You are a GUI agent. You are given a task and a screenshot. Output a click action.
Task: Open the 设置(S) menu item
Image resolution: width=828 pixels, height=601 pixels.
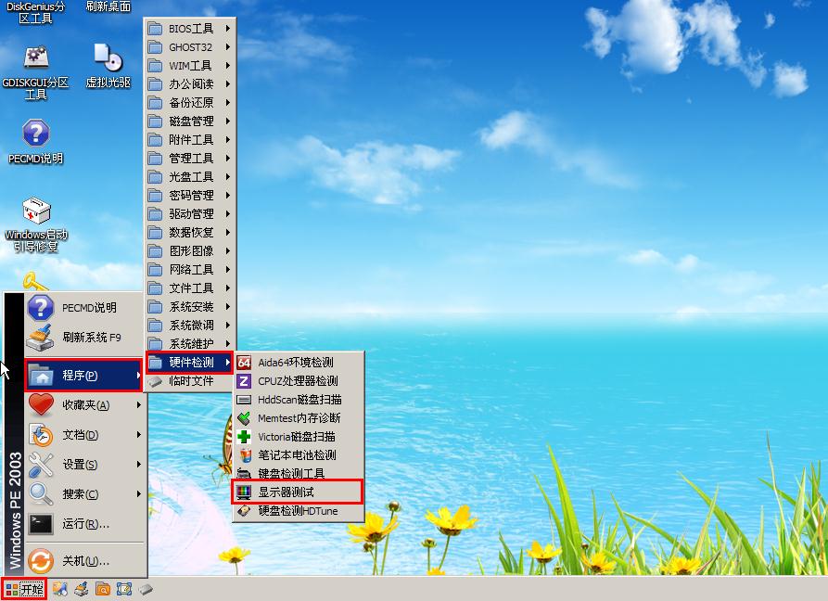pos(84,465)
